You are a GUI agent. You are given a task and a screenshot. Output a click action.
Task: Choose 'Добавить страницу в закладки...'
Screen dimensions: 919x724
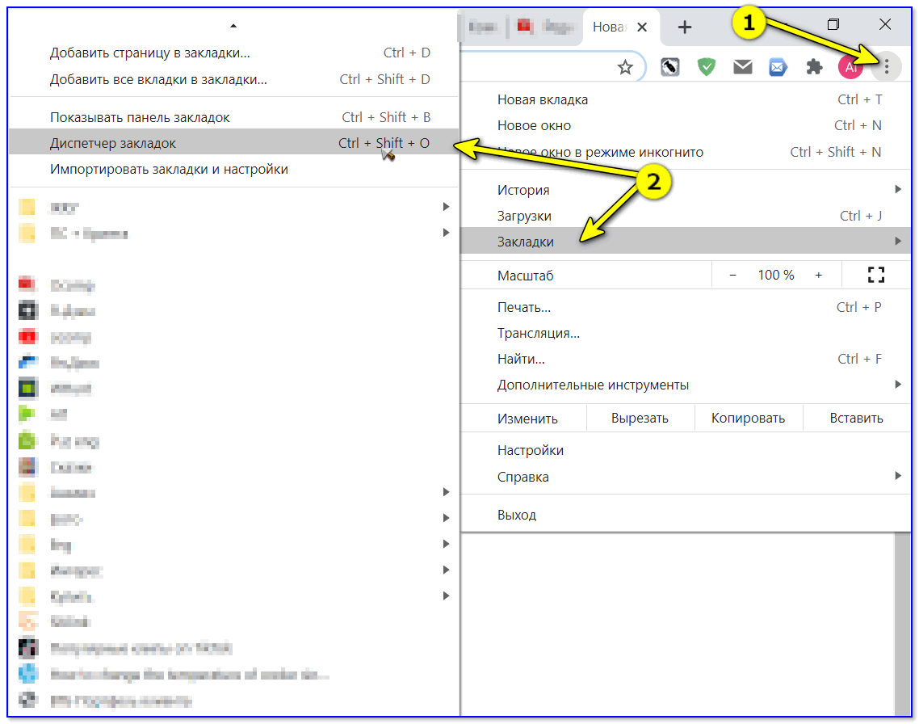click(x=233, y=53)
